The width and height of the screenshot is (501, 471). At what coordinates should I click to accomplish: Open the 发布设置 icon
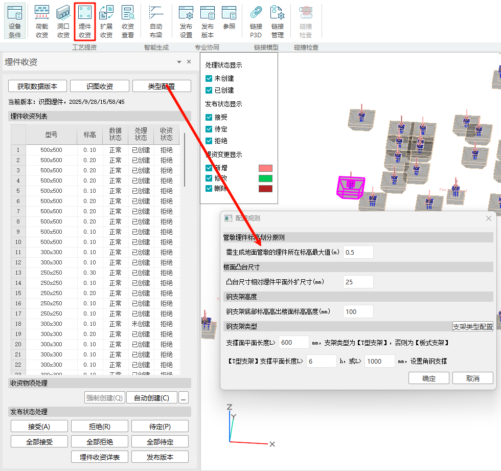click(x=186, y=21)
